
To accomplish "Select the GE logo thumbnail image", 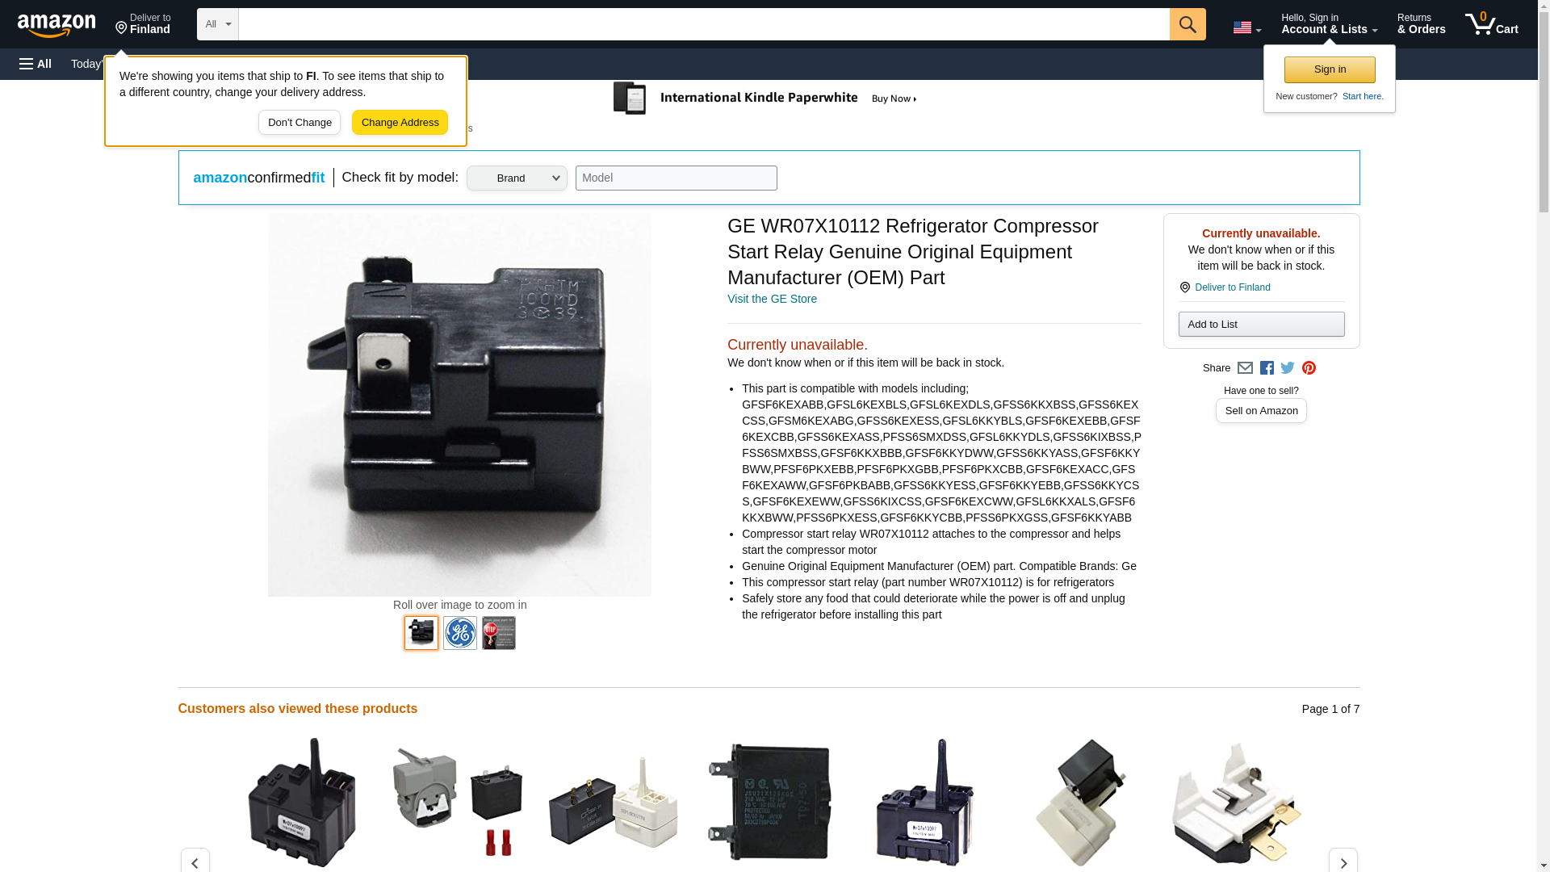I will coord(460,633).
